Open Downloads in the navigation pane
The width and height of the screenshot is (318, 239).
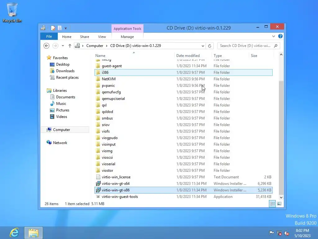pyautogui.click(x=65, y=71)
